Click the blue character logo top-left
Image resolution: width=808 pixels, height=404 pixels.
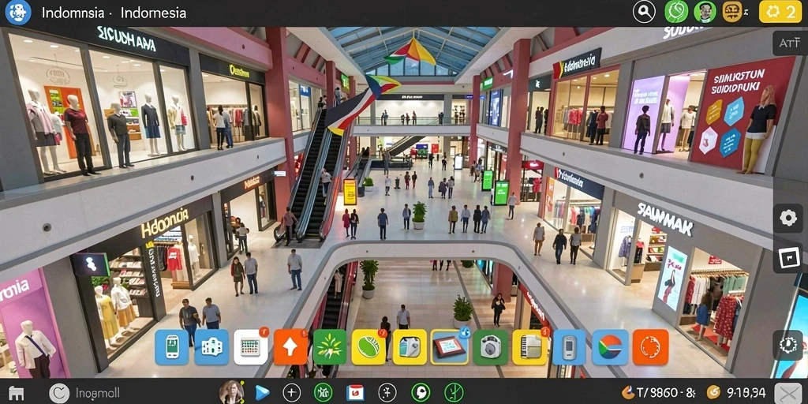(18, 13)
